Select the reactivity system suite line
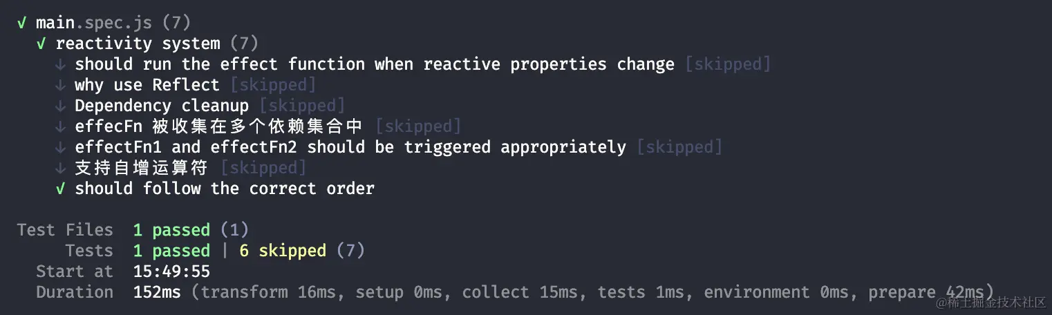 coord(148,44)
